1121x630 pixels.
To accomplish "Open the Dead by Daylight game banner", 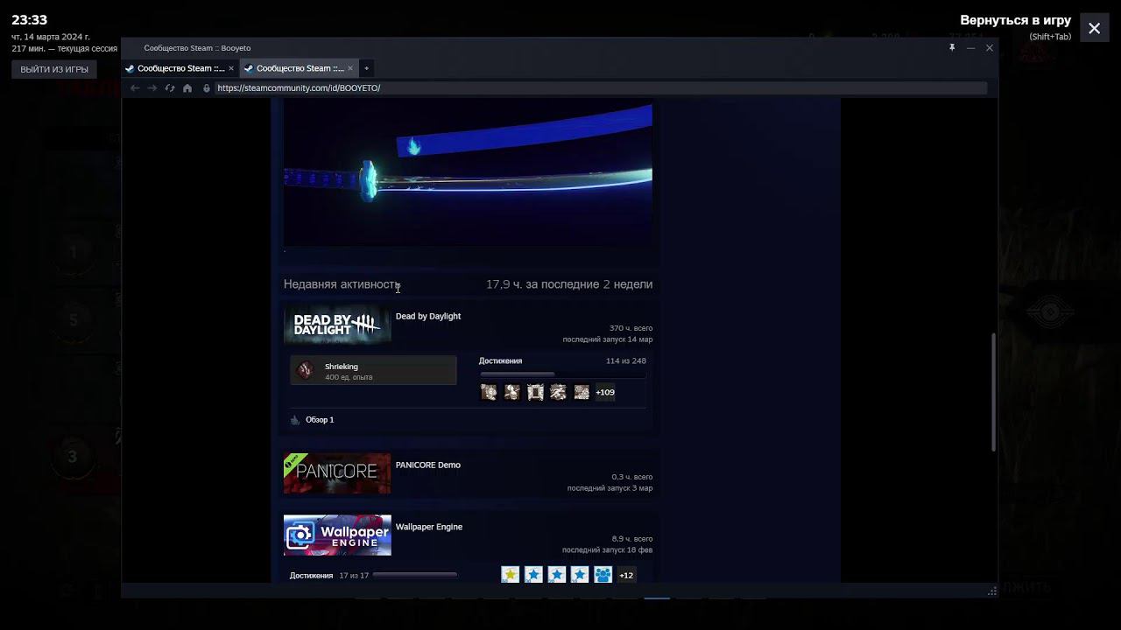I will pos(337,325).
